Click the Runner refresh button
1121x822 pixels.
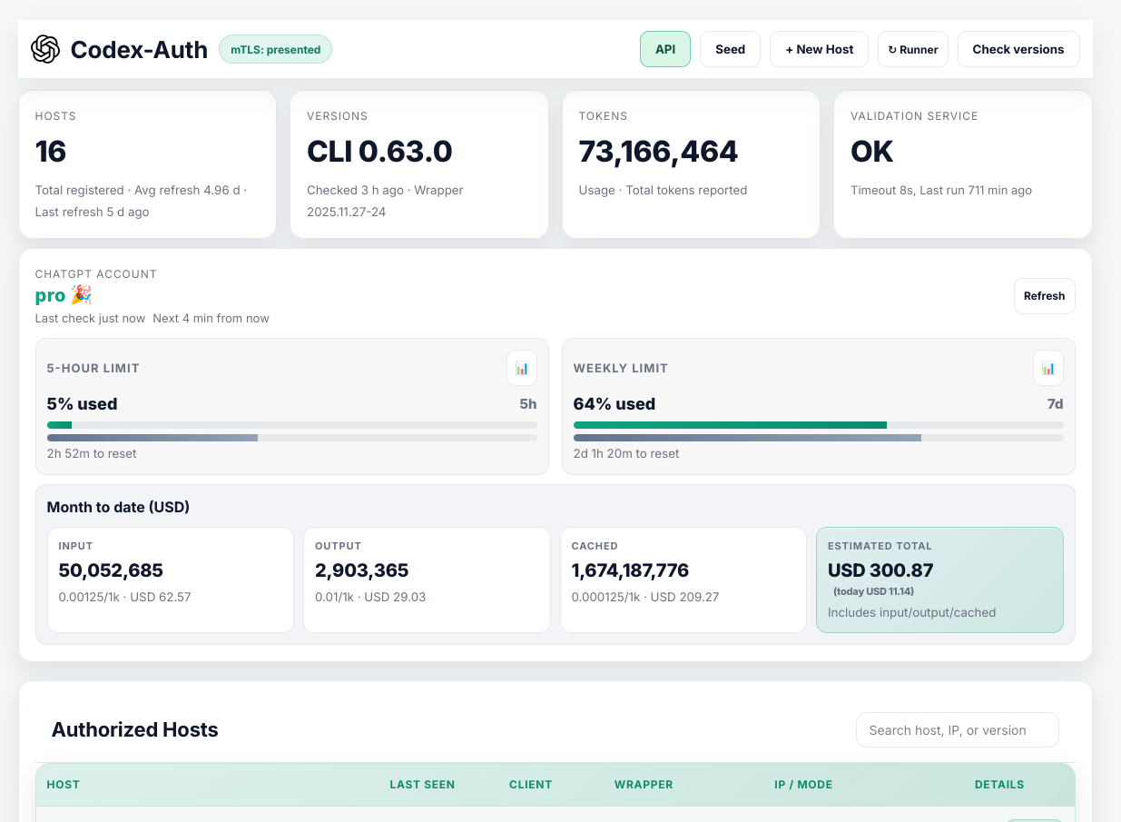point(912,50)
